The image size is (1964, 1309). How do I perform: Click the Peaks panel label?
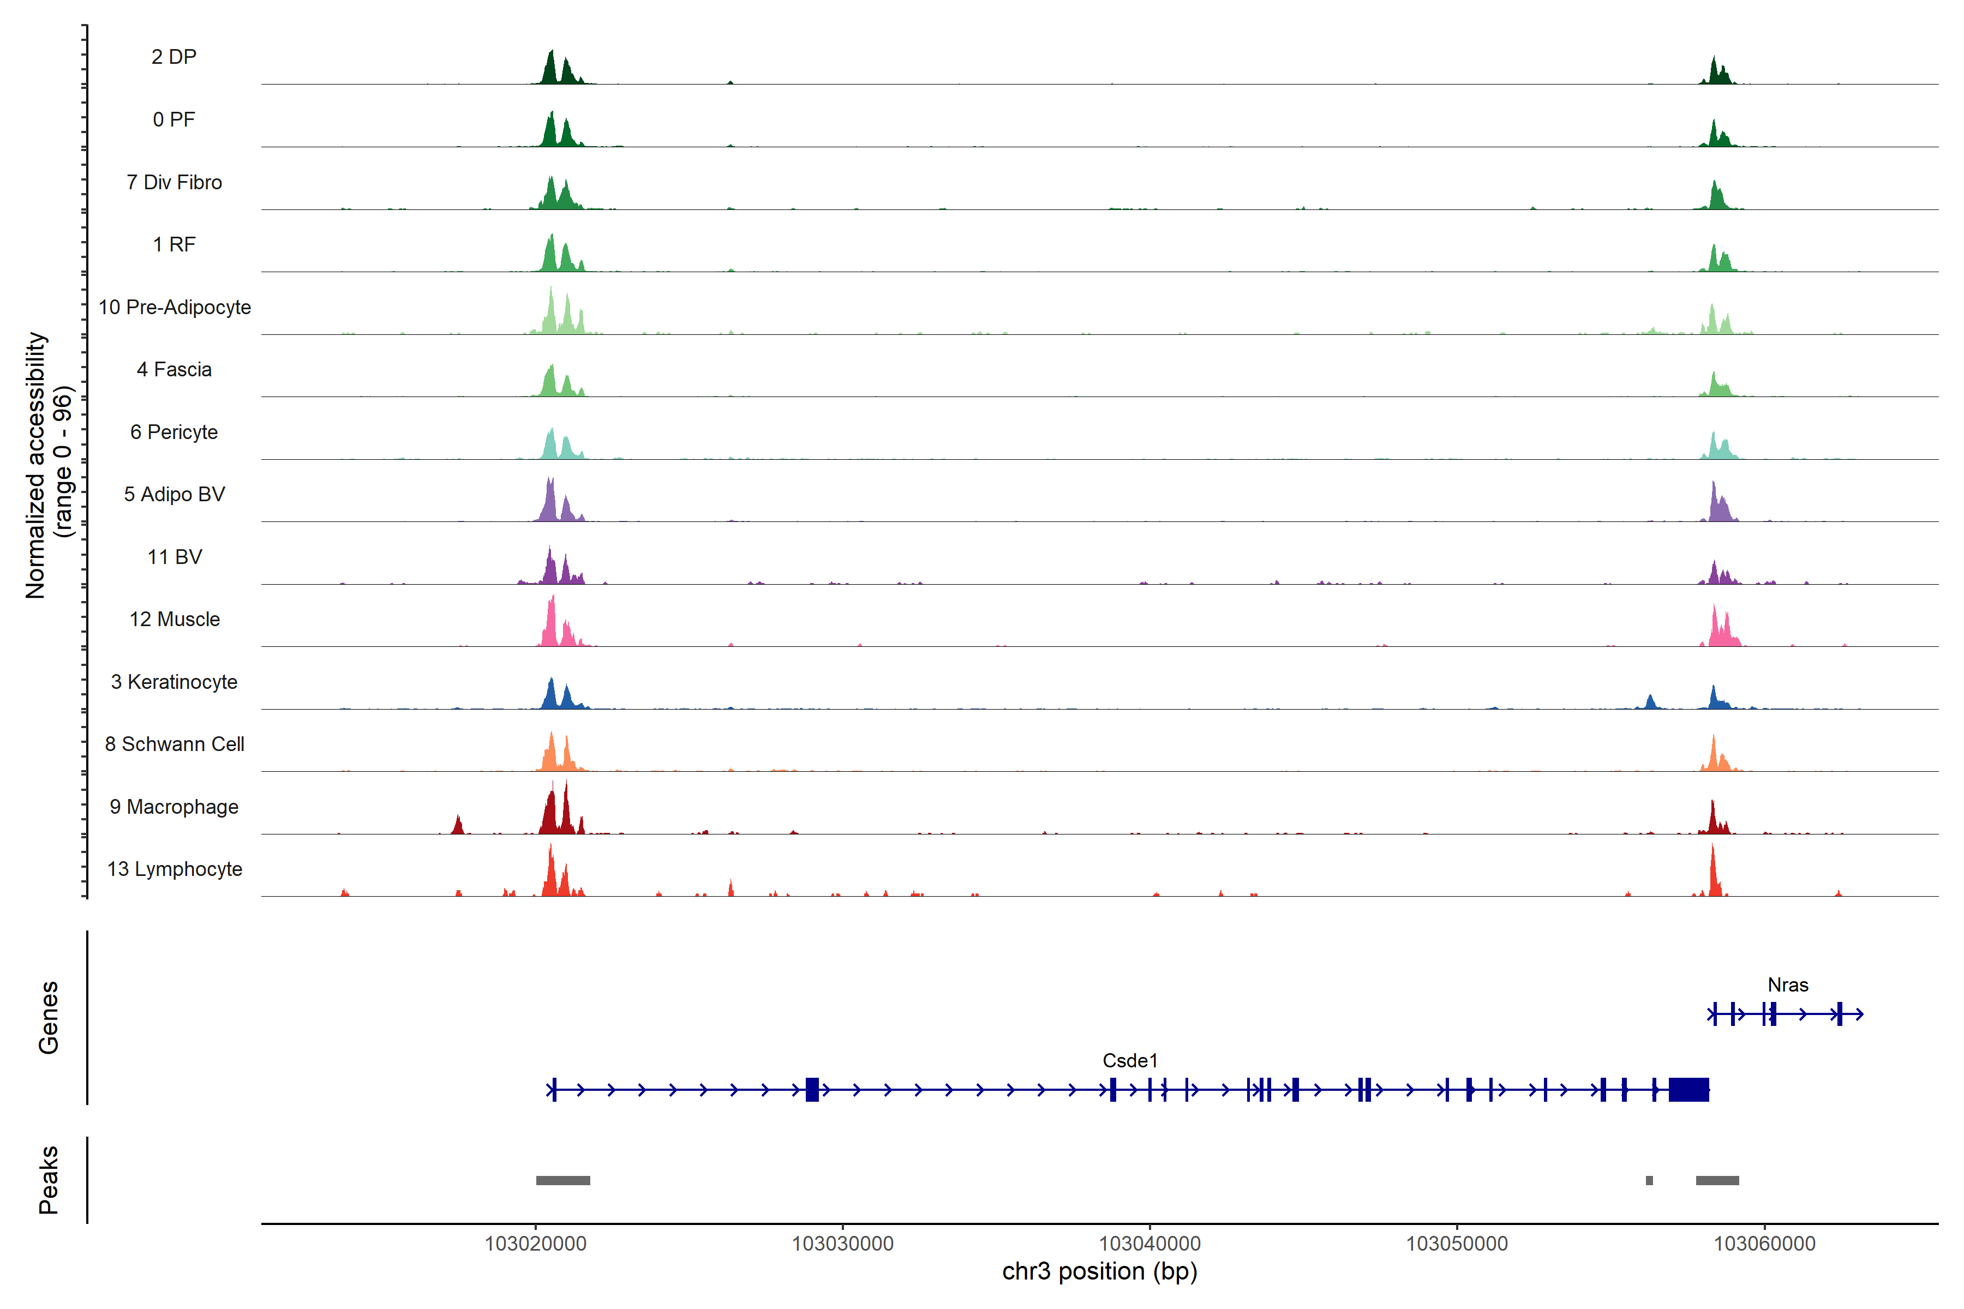pos(49,1180)
